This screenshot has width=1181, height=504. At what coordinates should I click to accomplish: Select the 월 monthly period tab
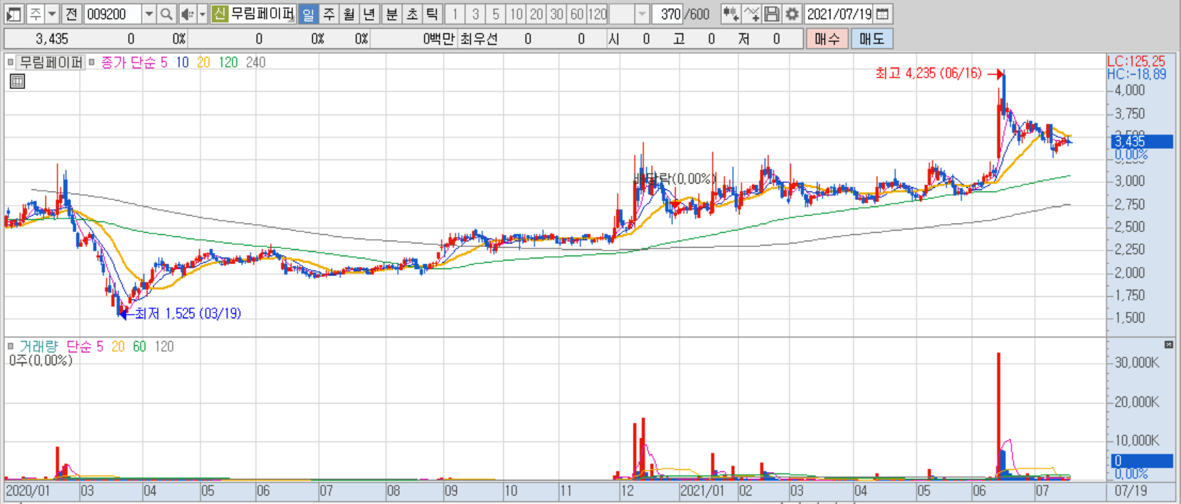coord(349,14)
